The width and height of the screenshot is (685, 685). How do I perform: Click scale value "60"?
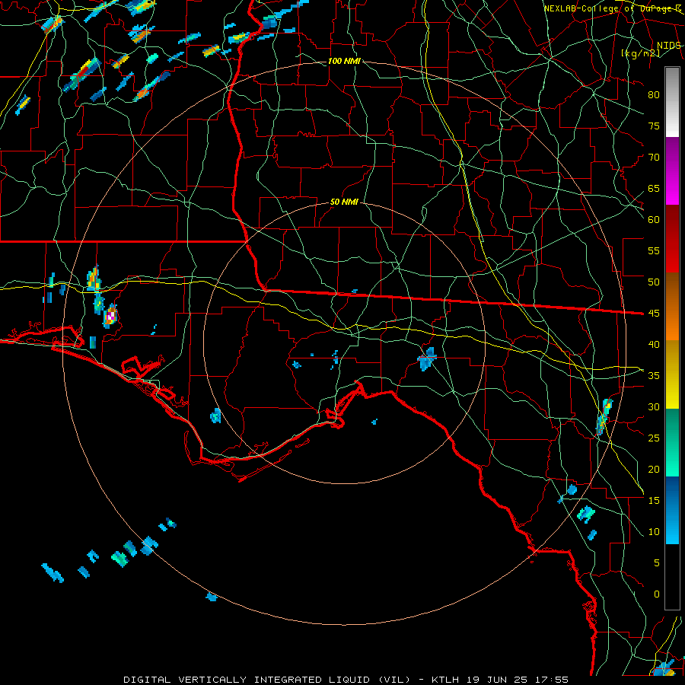coord(654,220)
